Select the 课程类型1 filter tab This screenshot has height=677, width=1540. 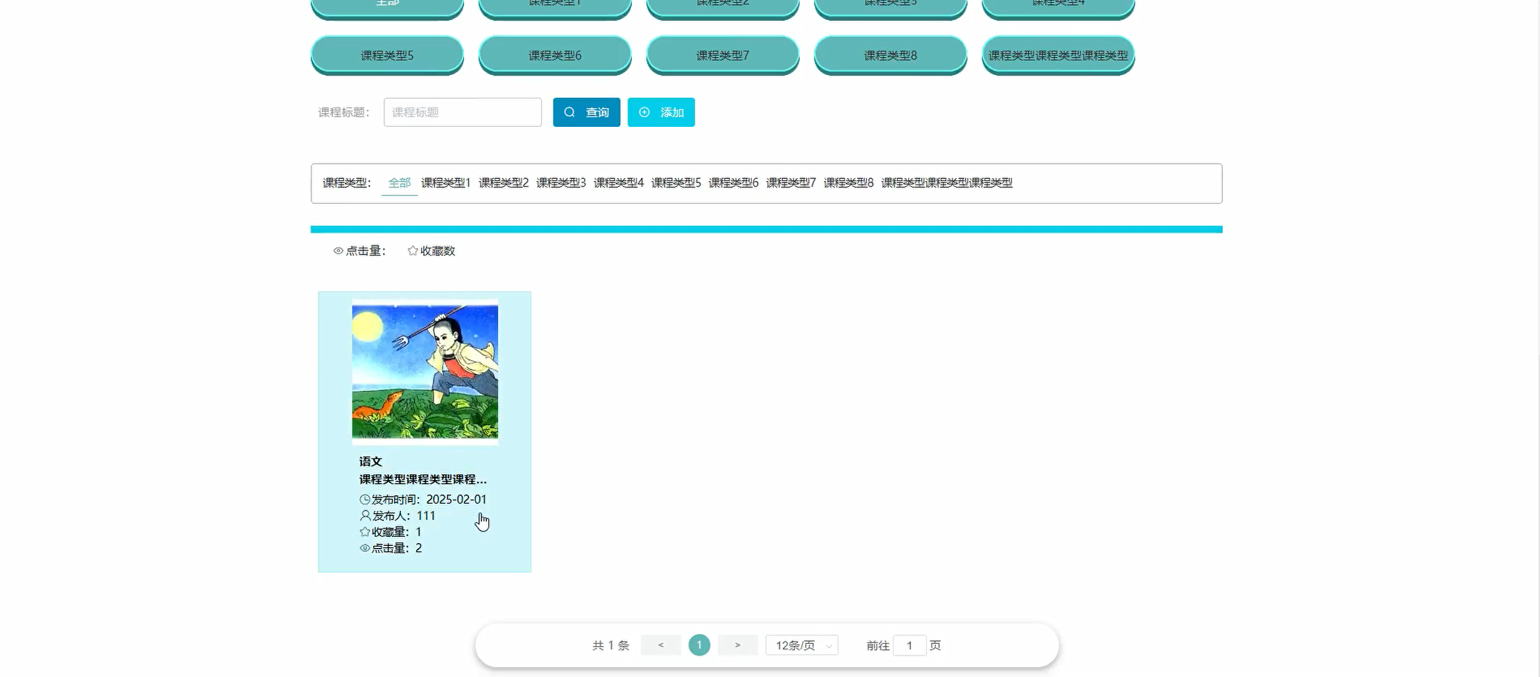(x=446, y=182)
